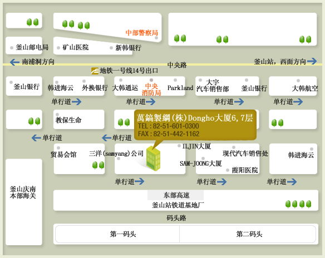The width and height of the screenshot is (325, 258).
Task: Select the 第一码头 block
Action: 117,234
